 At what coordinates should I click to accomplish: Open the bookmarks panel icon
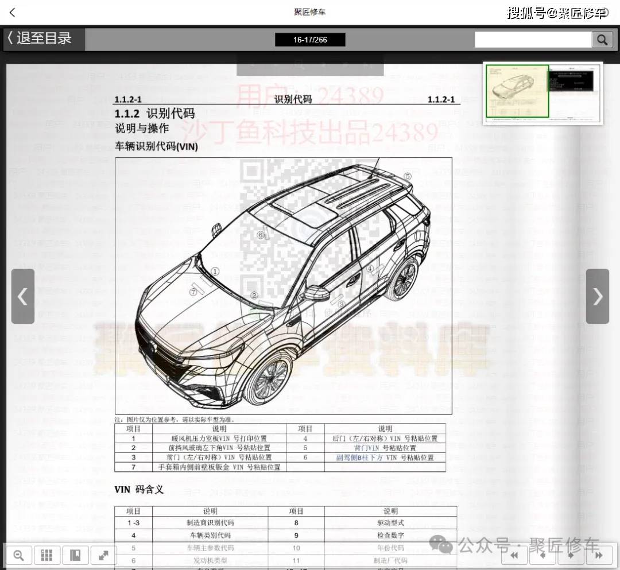(x=75, y=555)
